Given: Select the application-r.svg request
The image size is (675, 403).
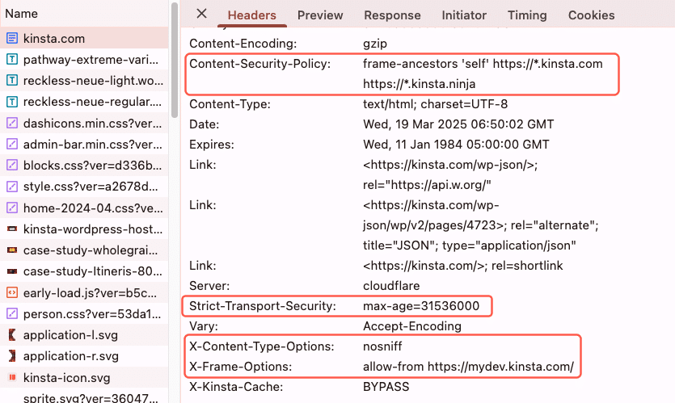Looking at the screenshot, I should (84, 356).
